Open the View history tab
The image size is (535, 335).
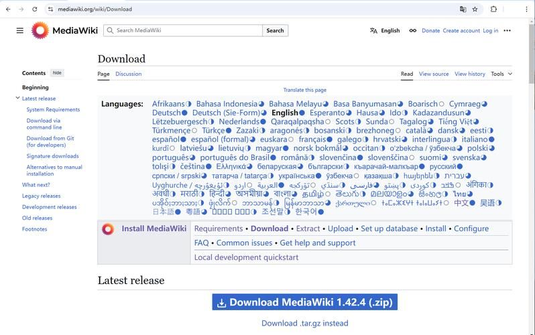coord(469,74)
